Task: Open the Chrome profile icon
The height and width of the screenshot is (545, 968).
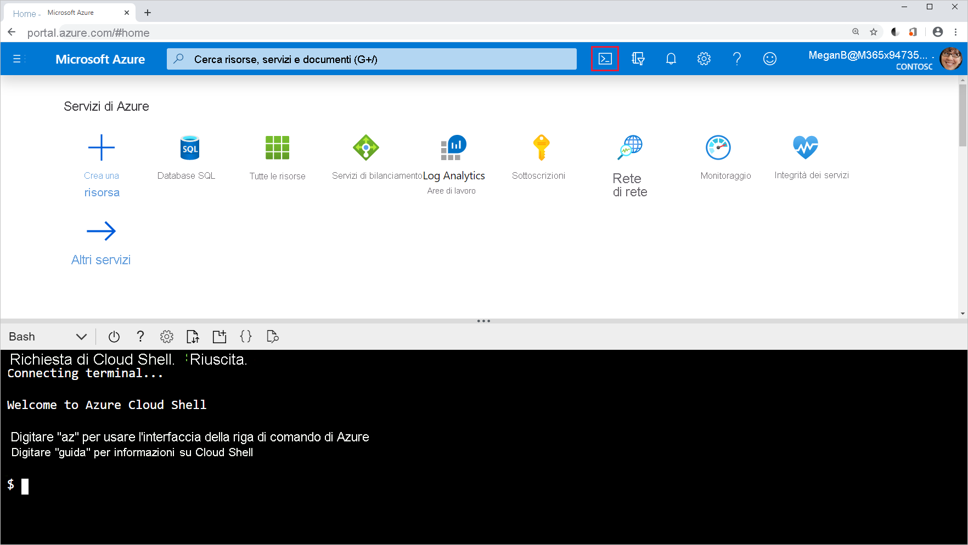Action: (x=938, y=32)
